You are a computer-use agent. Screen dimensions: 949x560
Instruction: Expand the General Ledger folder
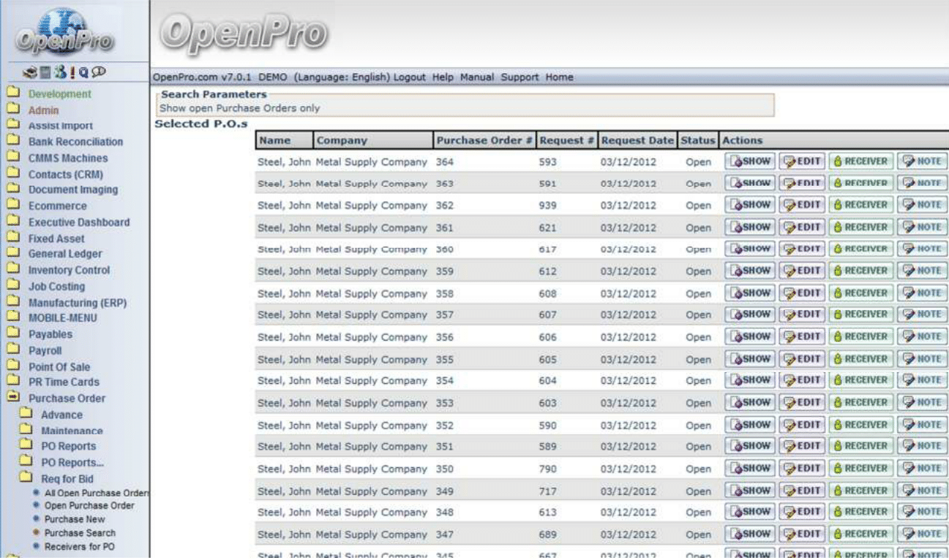coord(12,253)
